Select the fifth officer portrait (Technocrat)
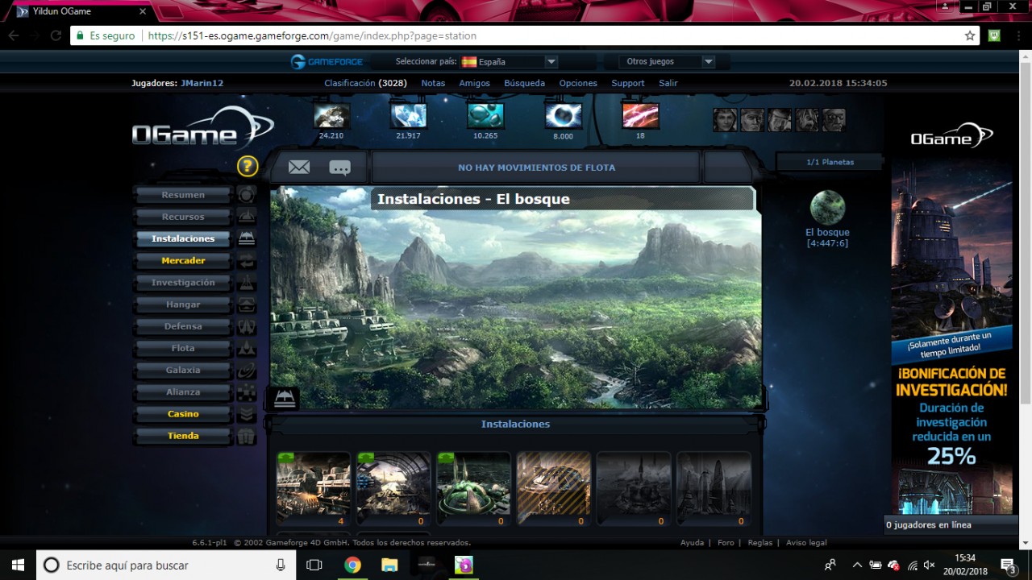This screenshot has width=1032, height=580. pyautogui.click(x=834, y=120)
